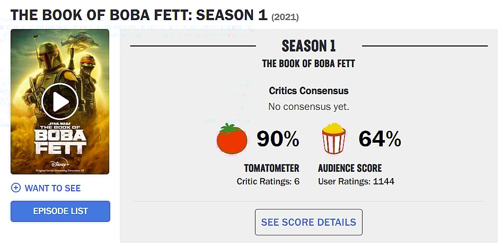
Task: Play the Boba Fett trailer
Action: [60, 101]
